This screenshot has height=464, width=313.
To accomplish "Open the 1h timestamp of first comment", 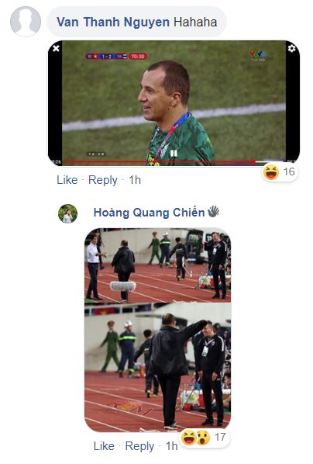I will 135,180.
